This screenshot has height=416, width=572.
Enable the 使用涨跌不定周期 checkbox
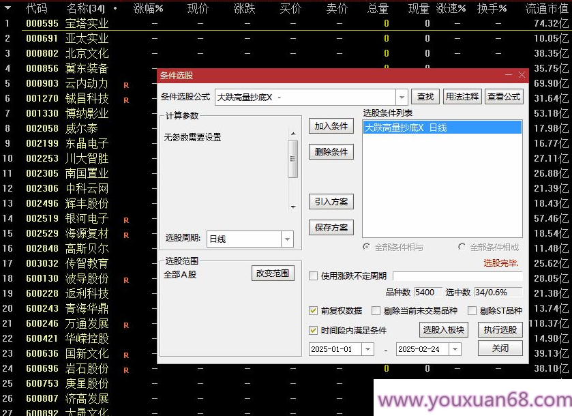click(314, 276)
